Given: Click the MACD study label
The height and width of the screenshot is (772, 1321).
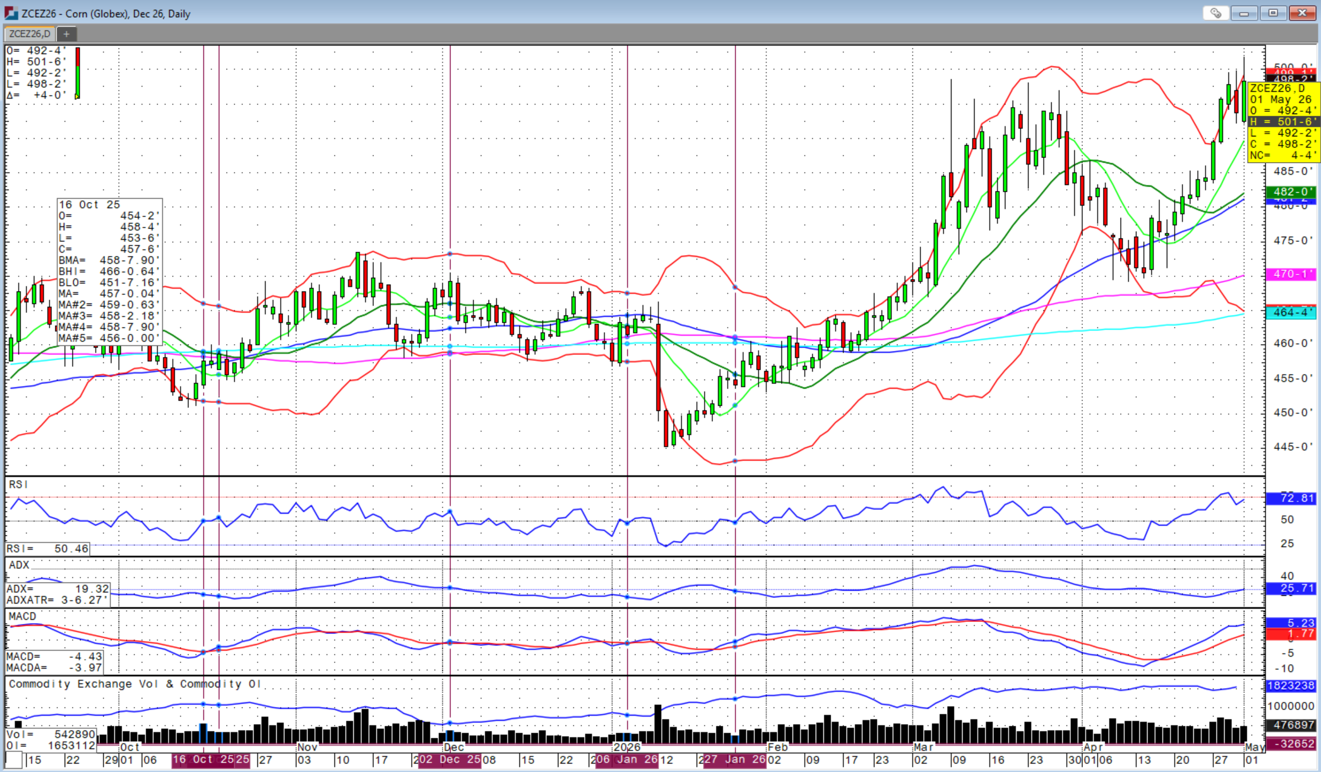Looking at the screenshot, I should (22, 616).
